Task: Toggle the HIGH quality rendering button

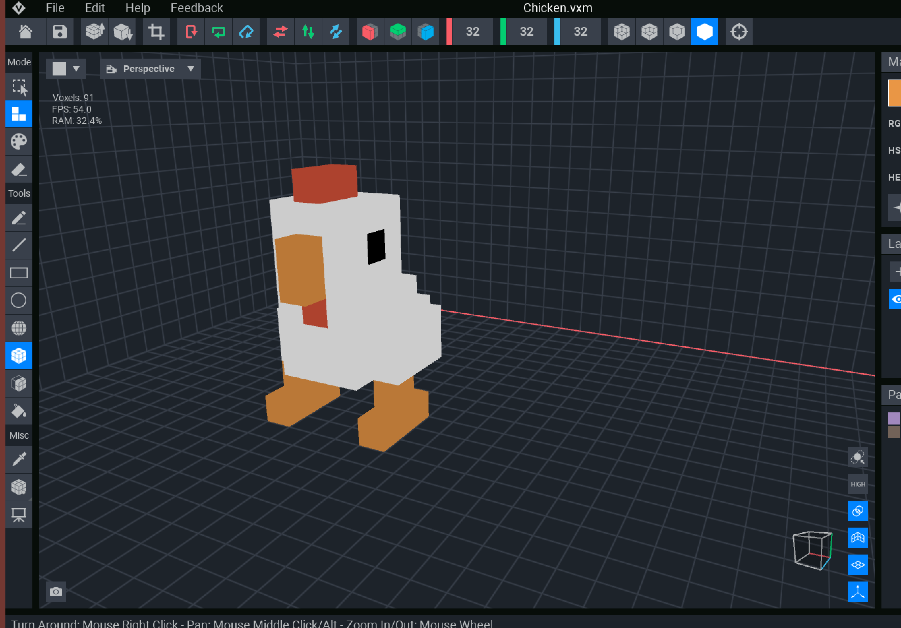Action: (858, 484)
